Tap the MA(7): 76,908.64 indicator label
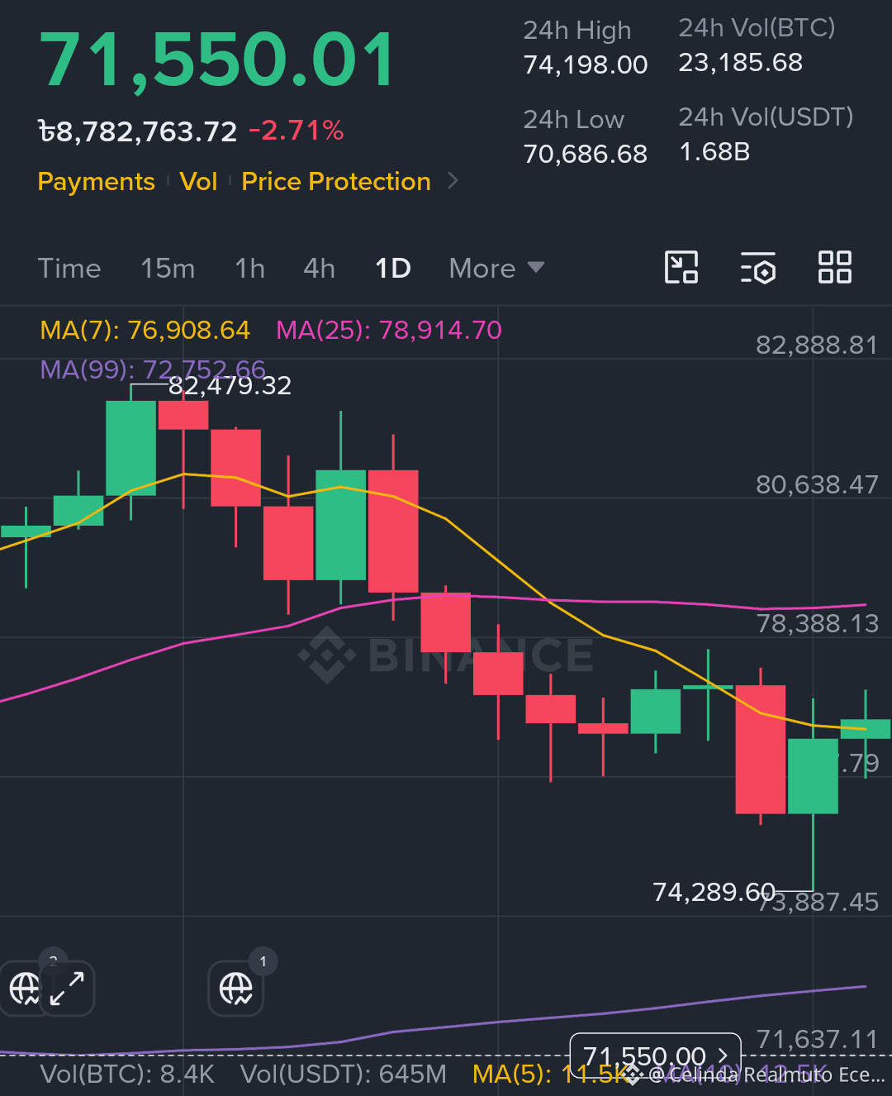The image size is (892, 1096). pyautogui.click(x=145, y=330)
